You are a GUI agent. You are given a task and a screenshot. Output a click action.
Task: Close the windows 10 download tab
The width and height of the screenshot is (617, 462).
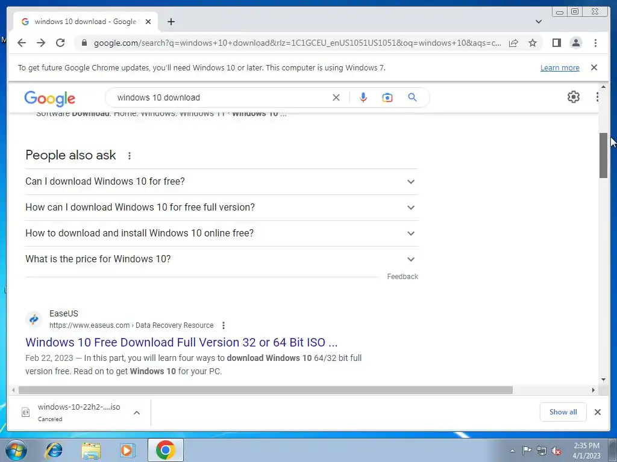[x=148, y=22]
